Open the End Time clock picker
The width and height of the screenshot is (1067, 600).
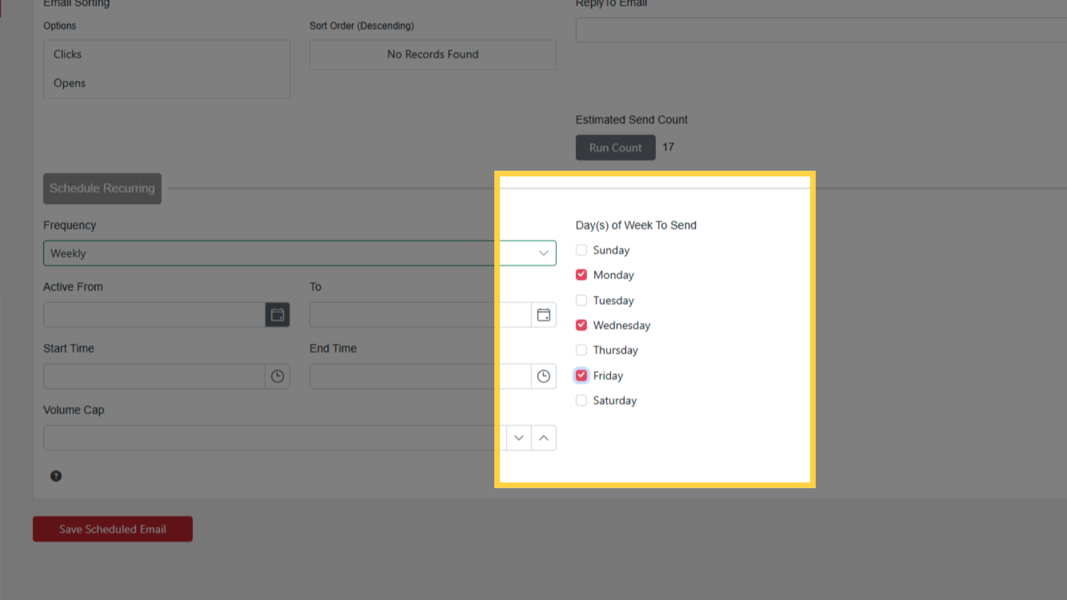tap(544, 376)
